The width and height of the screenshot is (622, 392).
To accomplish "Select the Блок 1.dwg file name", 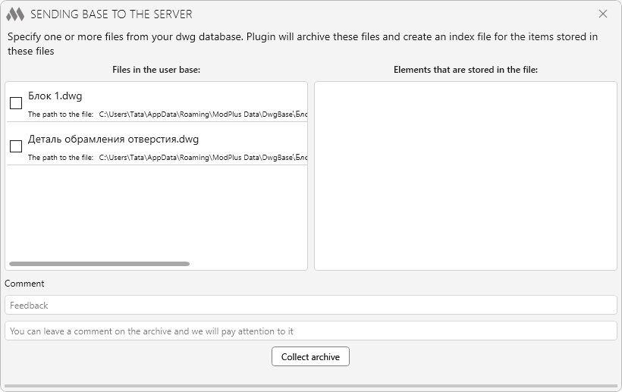I will [x=55, y=96].
